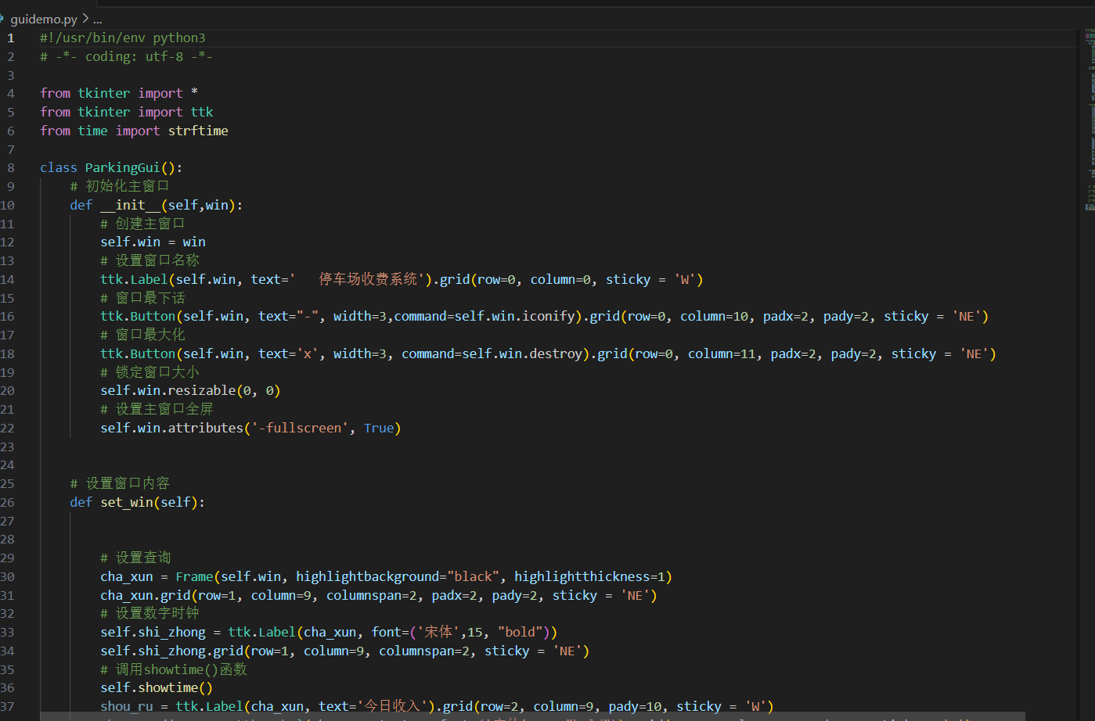Select line number 1 in the gutter

coord(11,38)
